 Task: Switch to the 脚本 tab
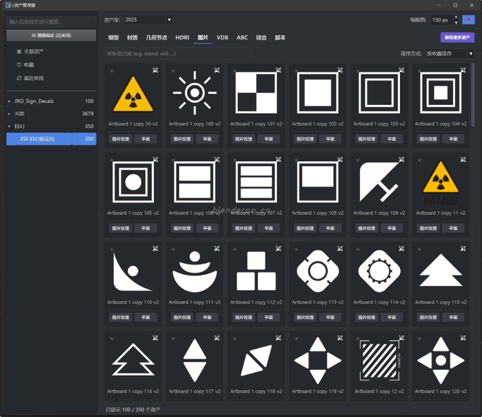pyautogui.click(x=280, y=37)
